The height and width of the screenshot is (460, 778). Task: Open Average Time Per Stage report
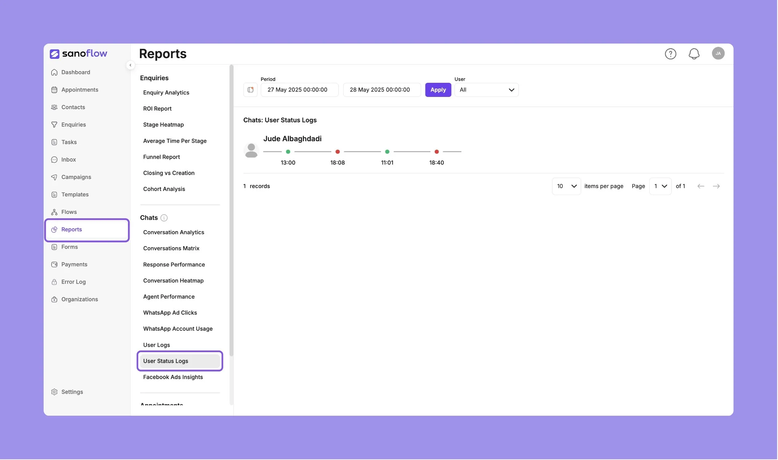[x=175, y=141]
